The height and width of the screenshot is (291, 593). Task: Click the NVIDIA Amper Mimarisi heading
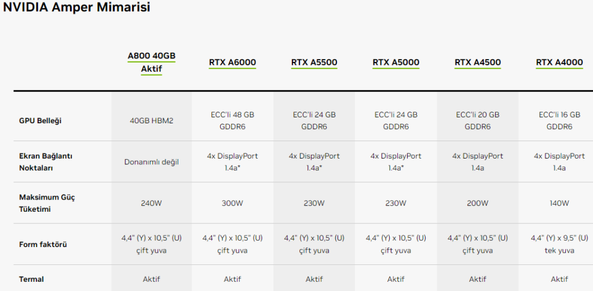(76, 8)
